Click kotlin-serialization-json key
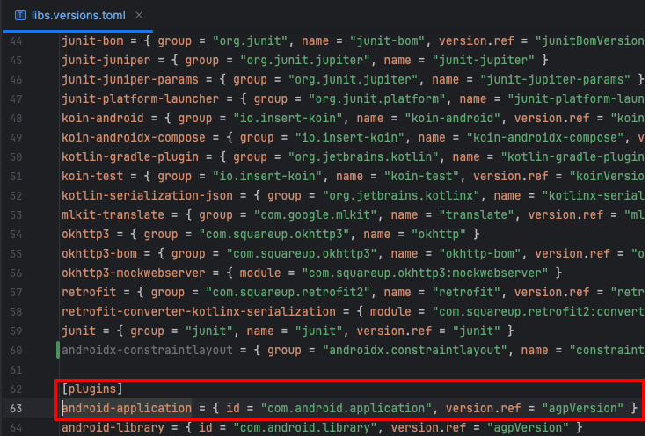Image resolution: width=649 pixels, height=436 pixels. [148, 196]
